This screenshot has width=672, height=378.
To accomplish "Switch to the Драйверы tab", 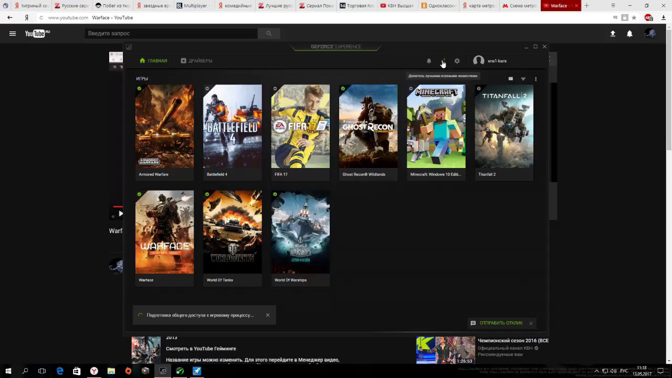I will pos(196,61).
